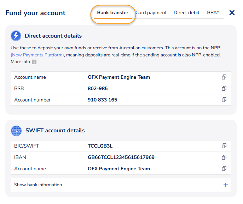This screenshot has height=204, width=243.
Task: Click the IBAN number GB66TCCL12345615617969
Action: [121, 157]
